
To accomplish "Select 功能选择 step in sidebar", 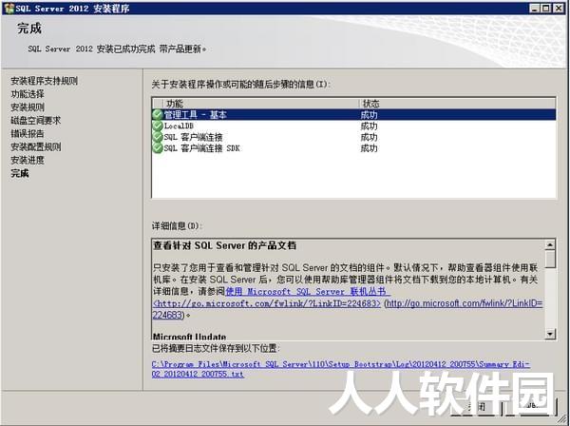I will (x=28, y=94).
